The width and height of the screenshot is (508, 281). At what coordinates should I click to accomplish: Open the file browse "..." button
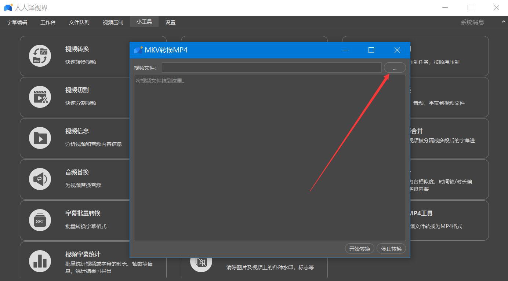pyautogui.click(x=395, y=67)
